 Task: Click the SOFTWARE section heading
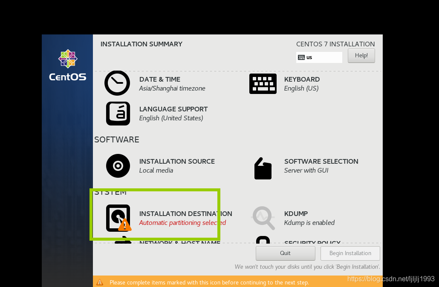117,139
